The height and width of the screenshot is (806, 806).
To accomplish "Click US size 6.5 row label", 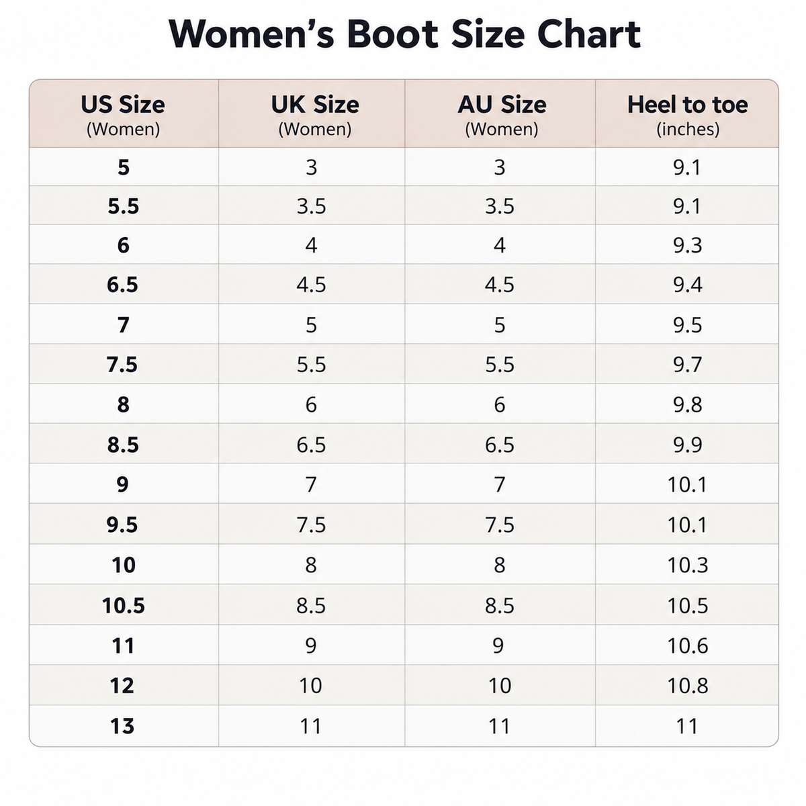I will [x=123, y=285].
